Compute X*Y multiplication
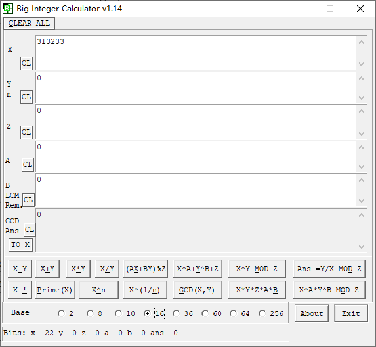The image size is (376, 347). [78, 269]
